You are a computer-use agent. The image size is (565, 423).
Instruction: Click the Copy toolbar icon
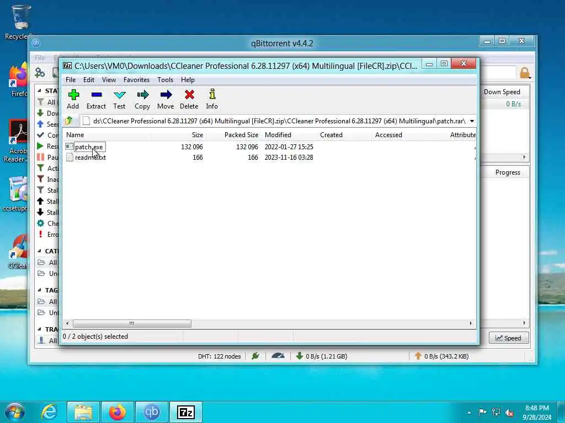142,99
